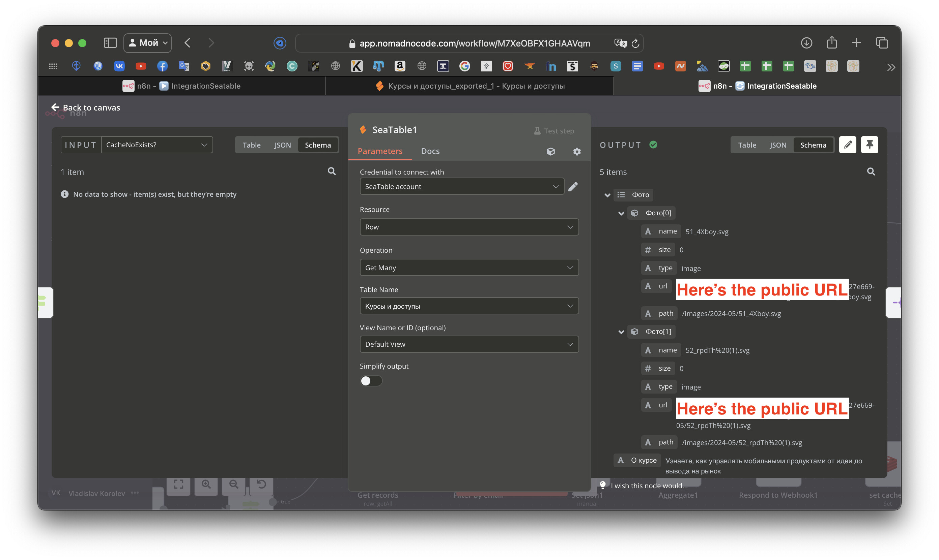Open node settings gear
Image resolution: width=939 pixels, height=560 pixels.
[577, 152]
